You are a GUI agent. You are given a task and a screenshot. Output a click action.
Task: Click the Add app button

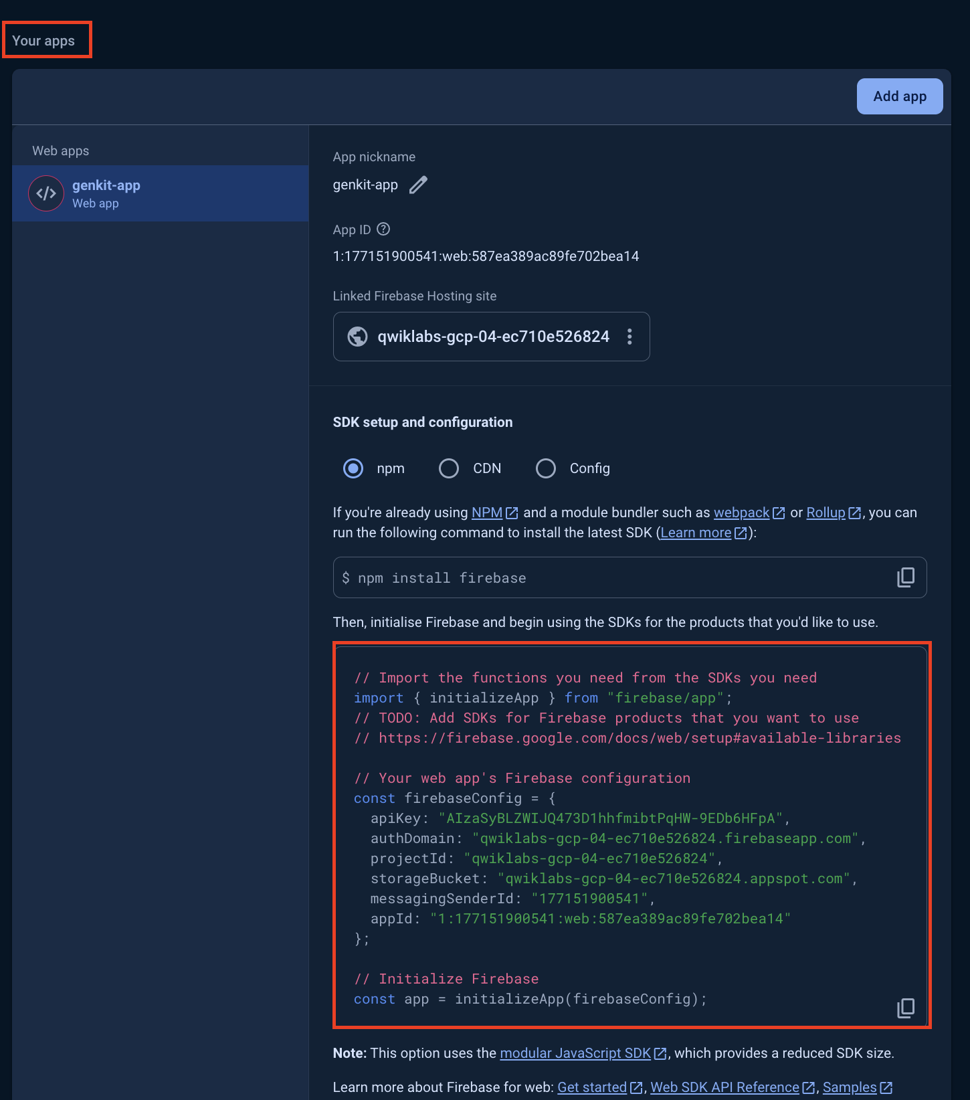[x=900, y=96]
